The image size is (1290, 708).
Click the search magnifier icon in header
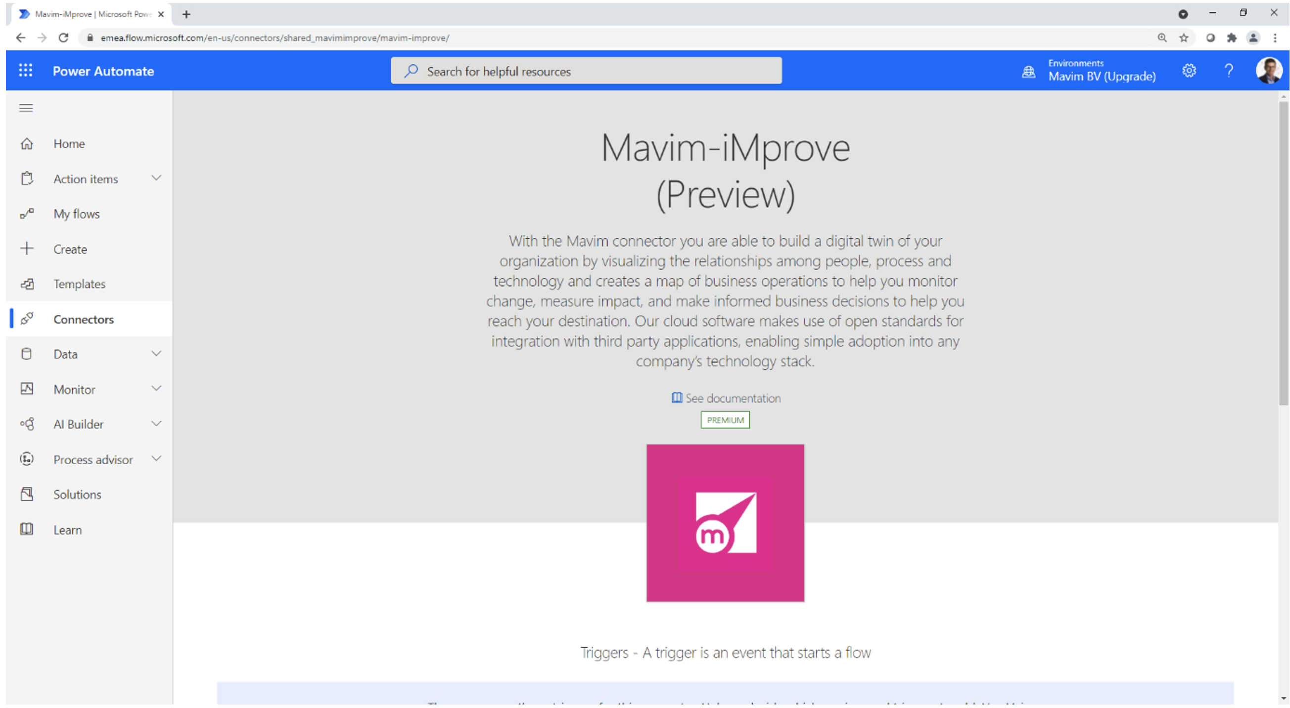pyautogui.click(x=411, y=71)
